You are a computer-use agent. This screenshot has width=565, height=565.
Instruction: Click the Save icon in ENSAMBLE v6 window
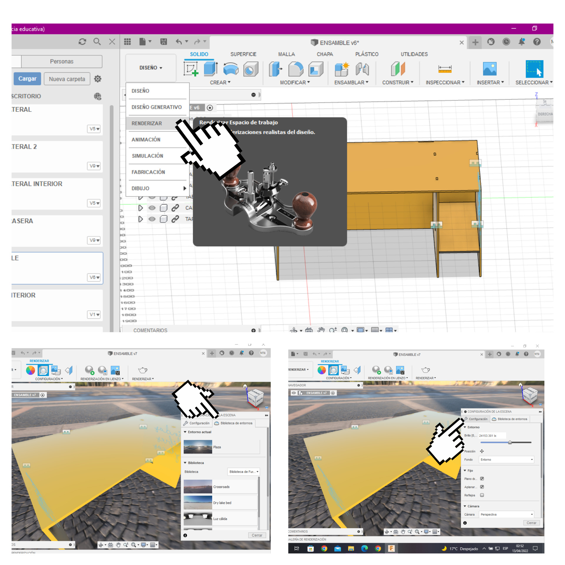pos(164,41)
